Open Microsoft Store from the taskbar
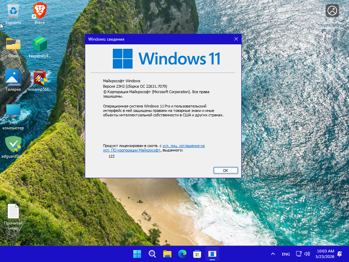349x262 pixels. point(197,254)
